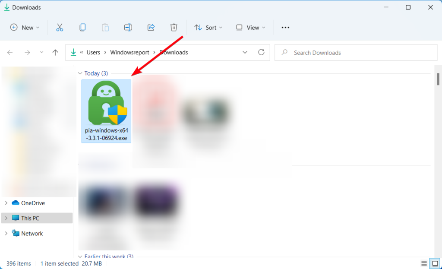Refresh the Downloads folder
The image size is (442, 269).
point(261,52)
